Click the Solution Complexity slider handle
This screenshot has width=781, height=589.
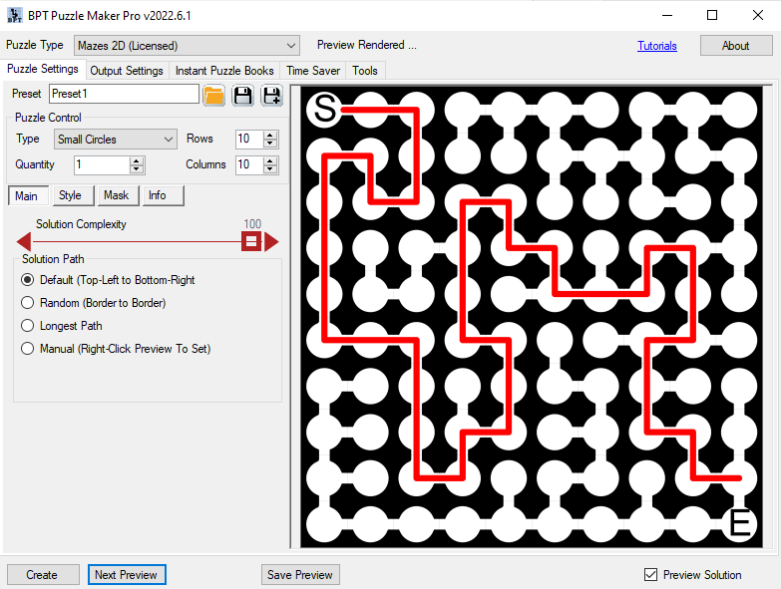[252, 241]
